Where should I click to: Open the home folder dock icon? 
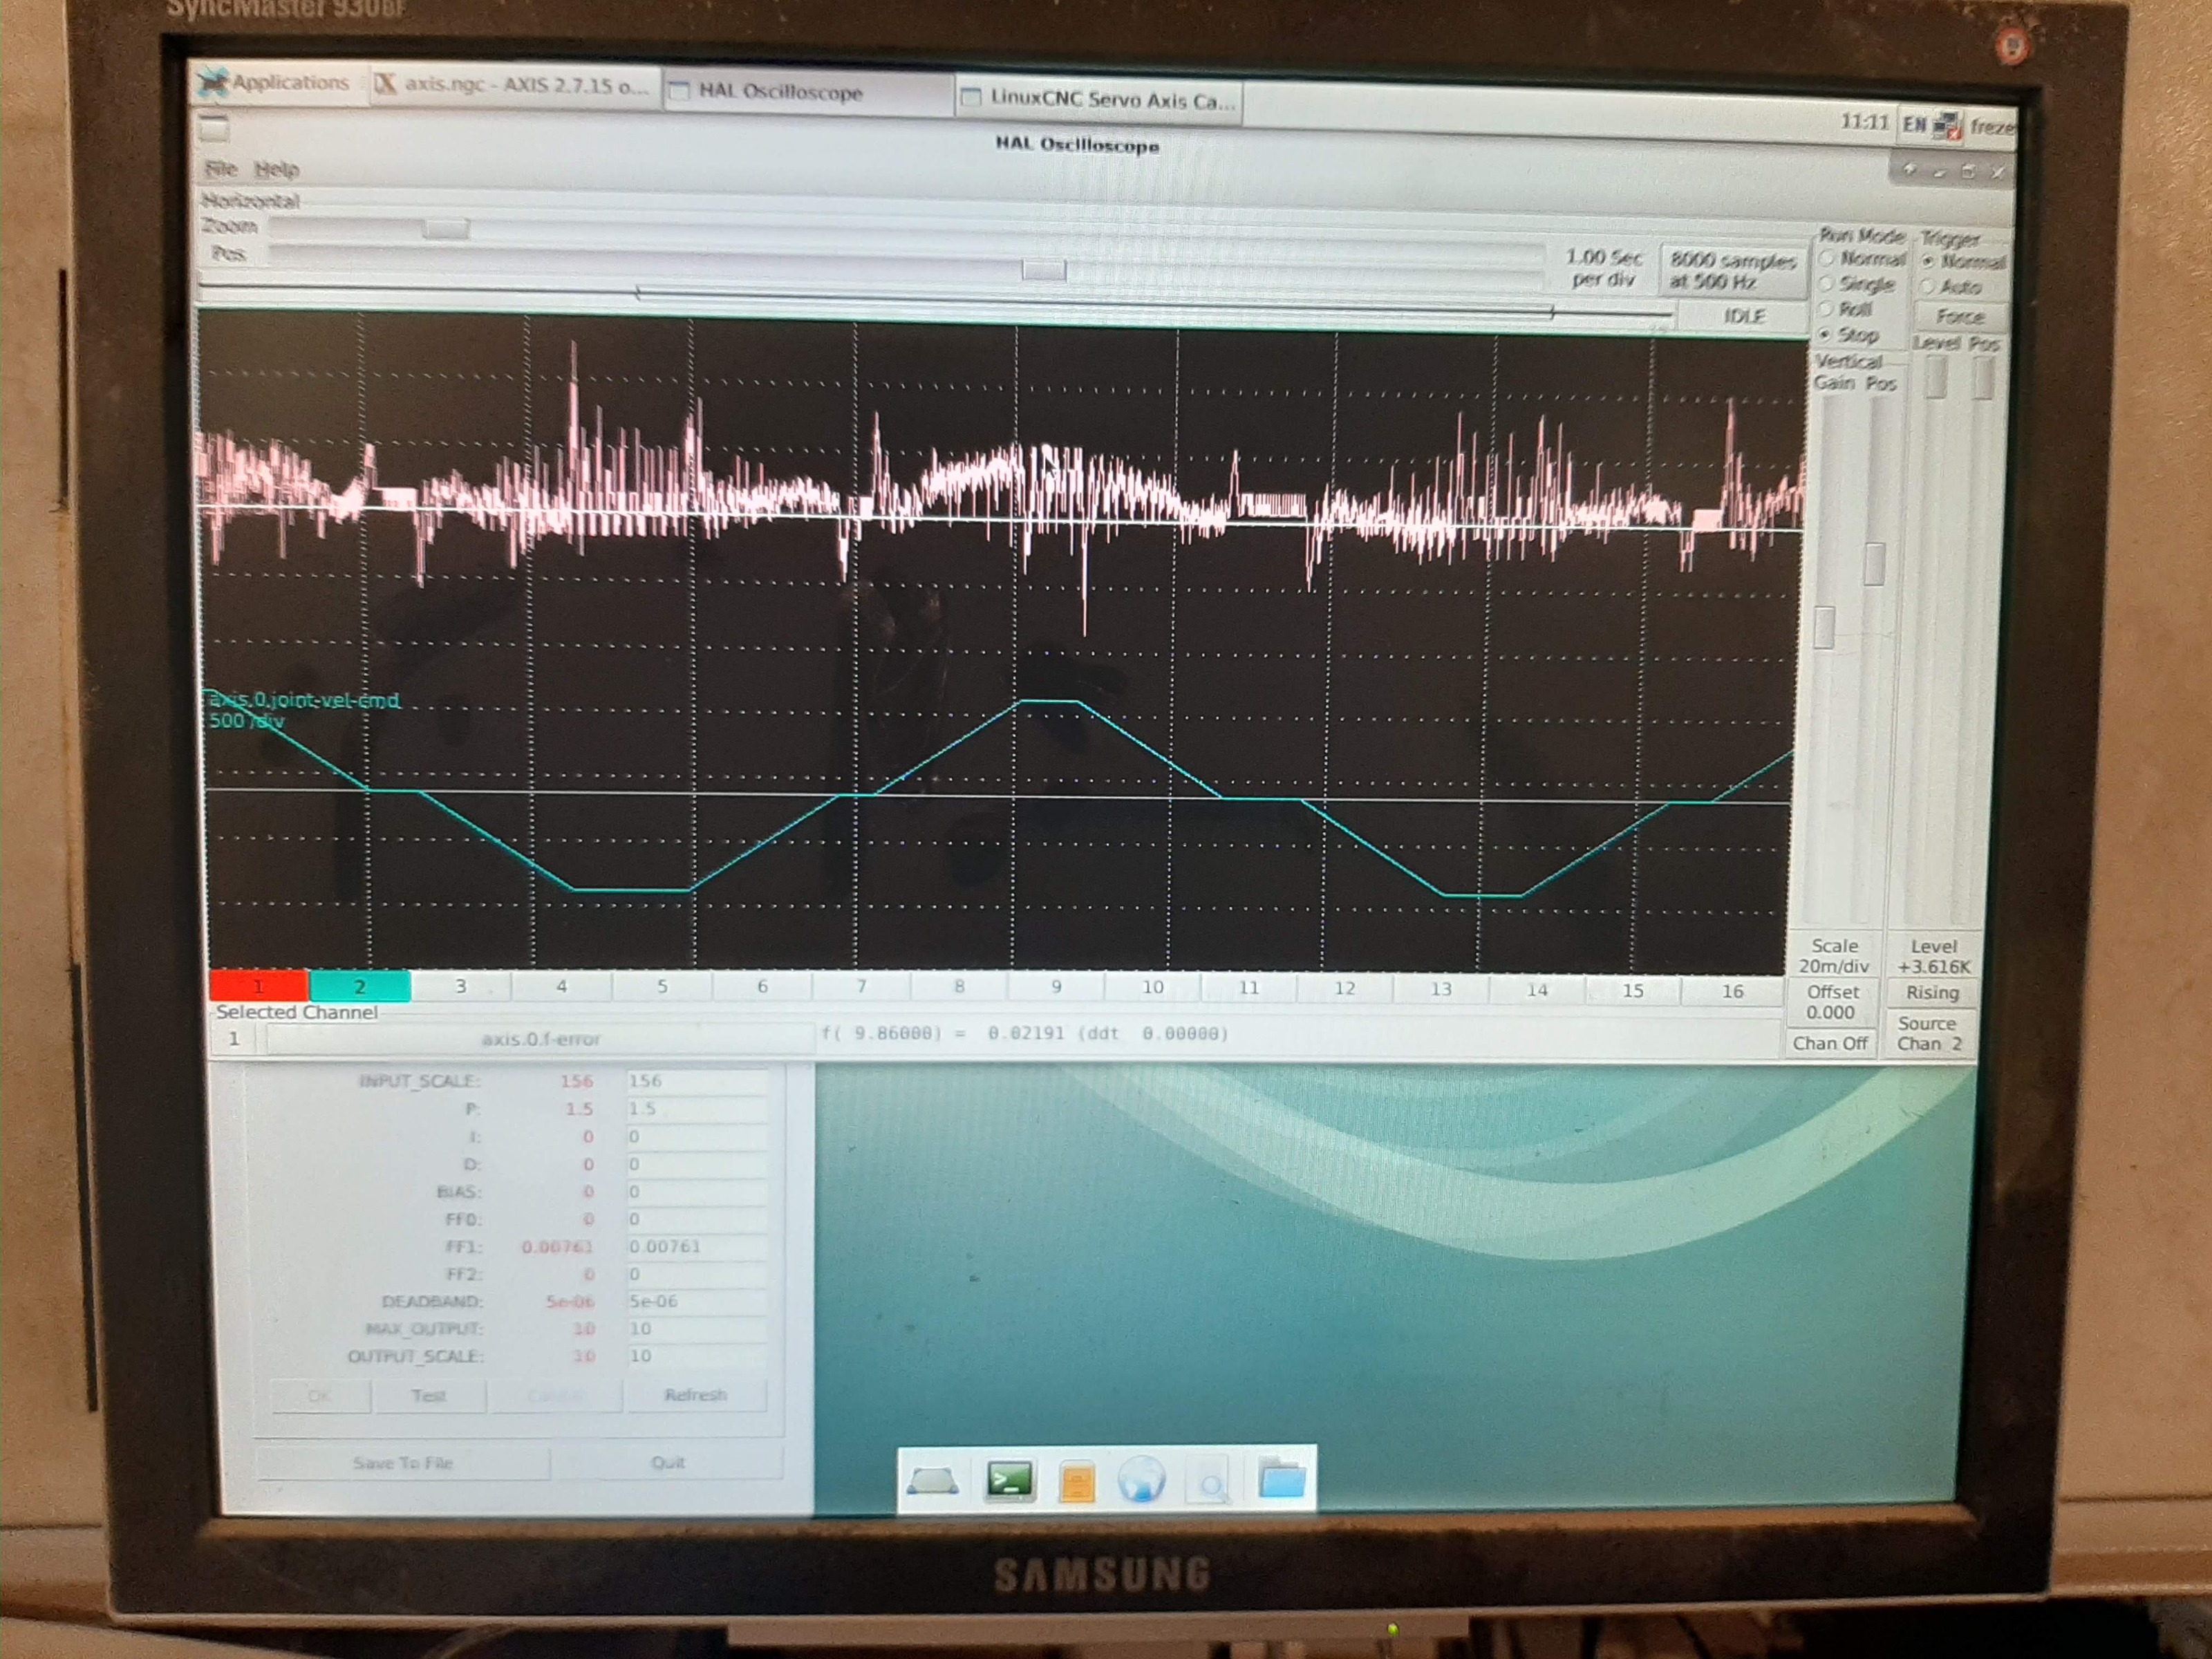(1281, 1479)
